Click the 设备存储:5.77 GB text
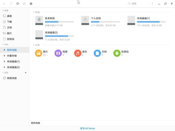 [54, 25]
